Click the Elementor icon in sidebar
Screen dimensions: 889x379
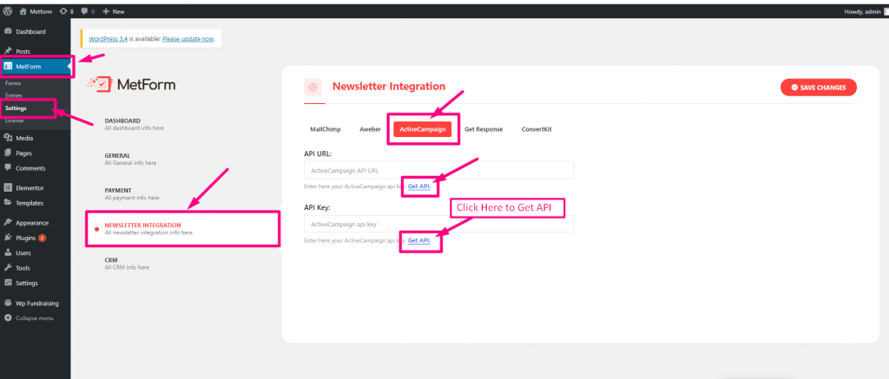8,188
